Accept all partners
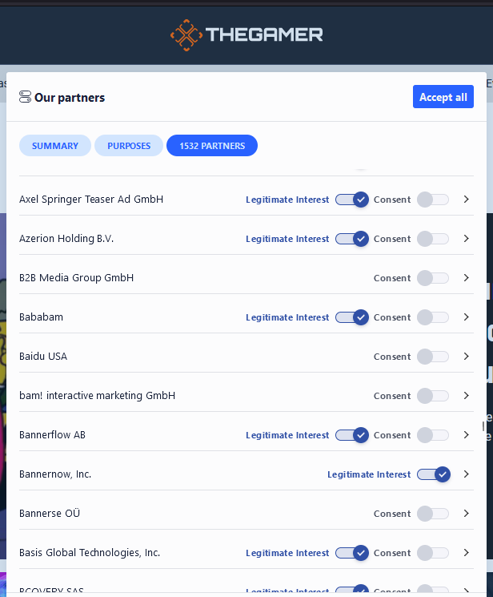 pos(443,97)
